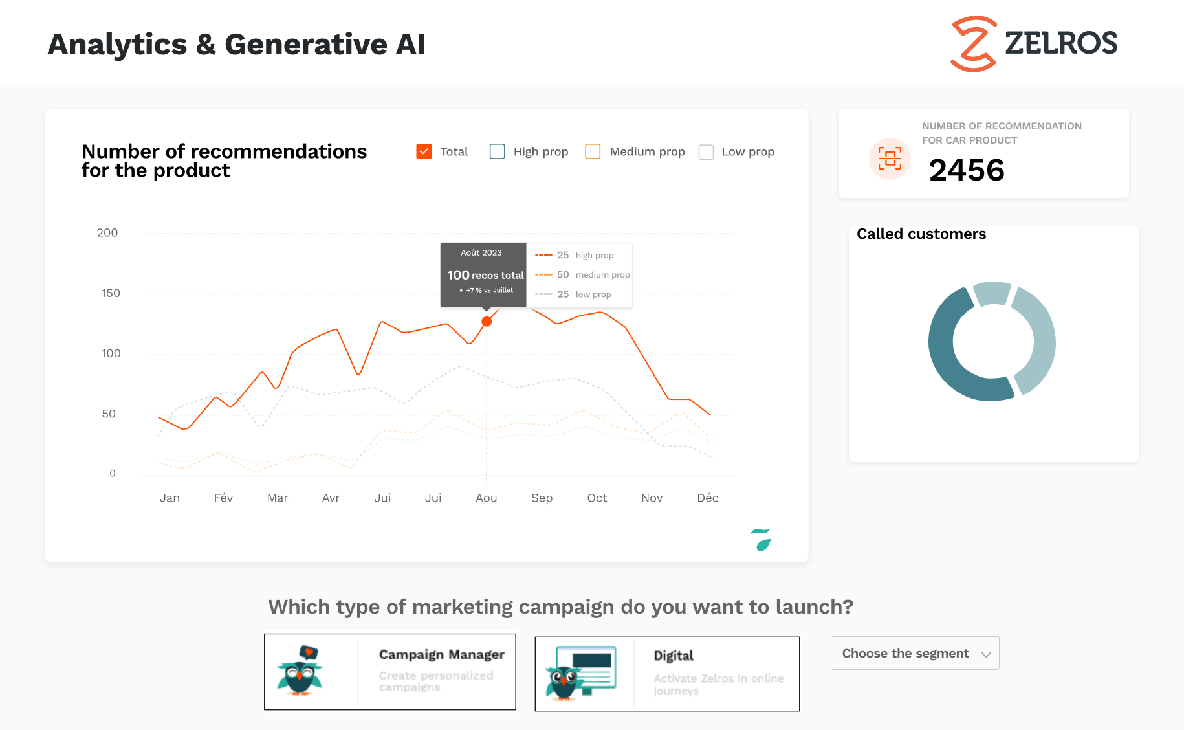
Task: Click the orange scan icon beside 2456
Action: pos(890,159)
